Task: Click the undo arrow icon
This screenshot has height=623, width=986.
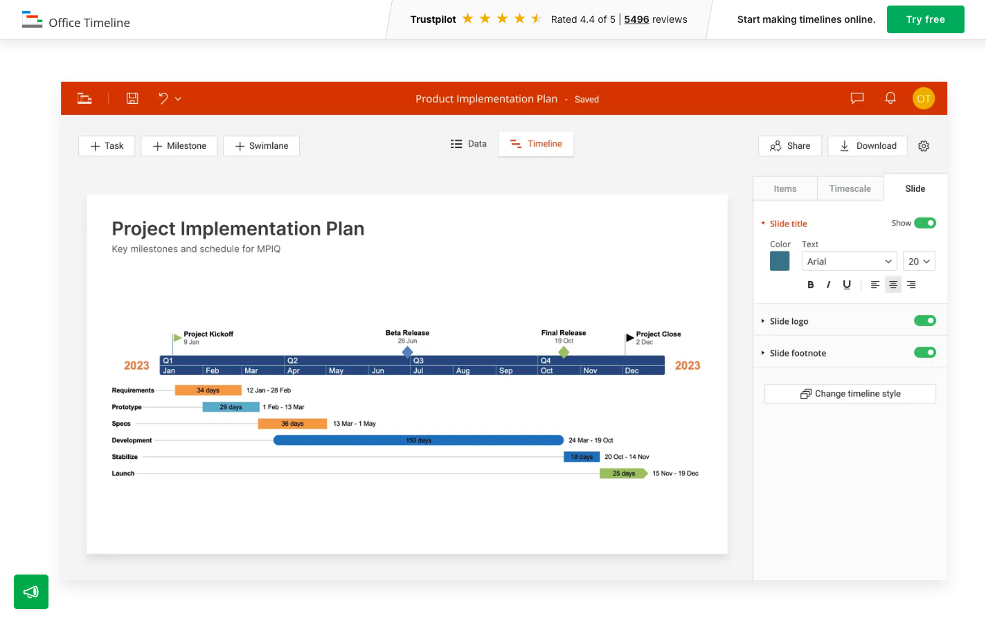Action: tap(163, 98)
